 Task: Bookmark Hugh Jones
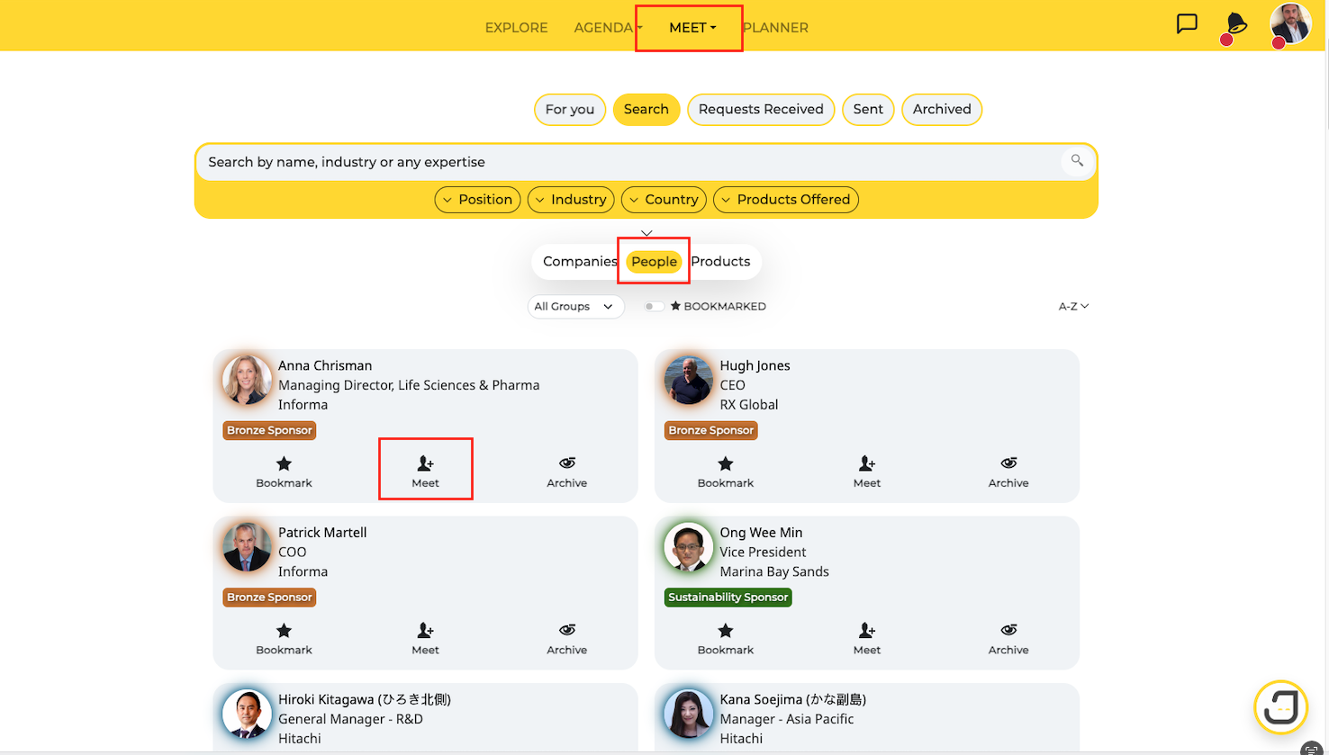point(726,472)
